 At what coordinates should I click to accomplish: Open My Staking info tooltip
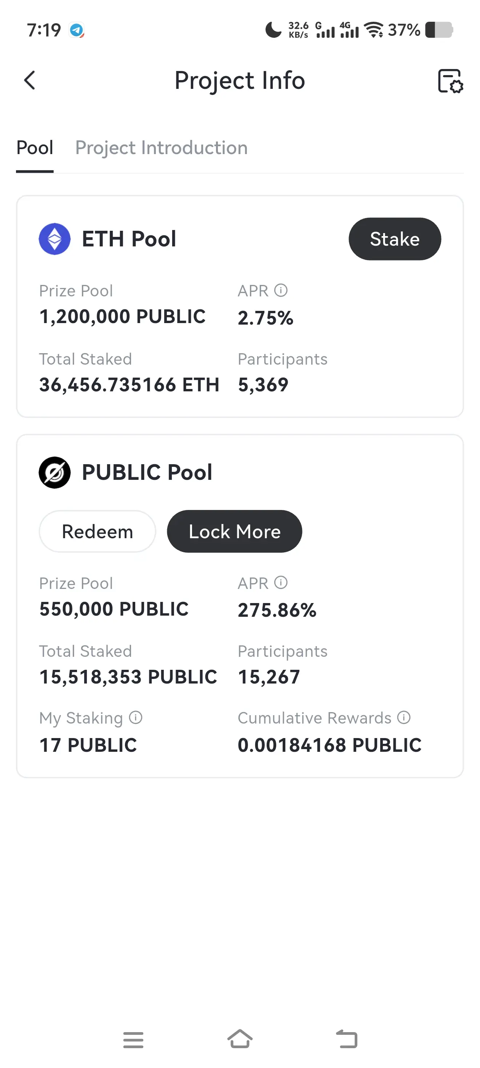pos(135,717)
